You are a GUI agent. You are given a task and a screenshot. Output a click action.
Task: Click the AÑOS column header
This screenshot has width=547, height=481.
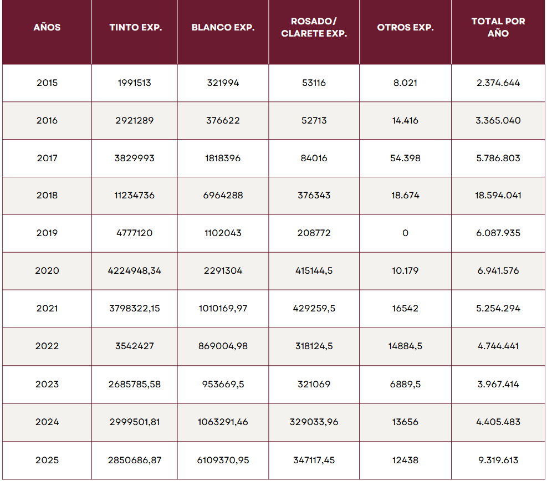pyautogui.click(x=47, y=27)
